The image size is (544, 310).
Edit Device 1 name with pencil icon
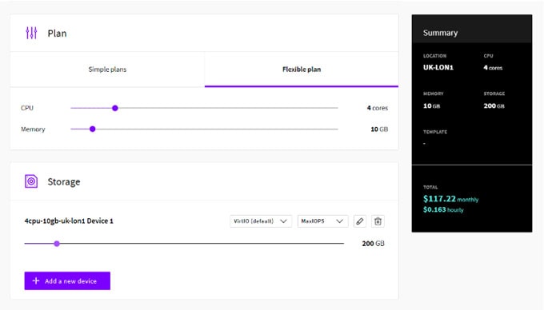(360, 221)
